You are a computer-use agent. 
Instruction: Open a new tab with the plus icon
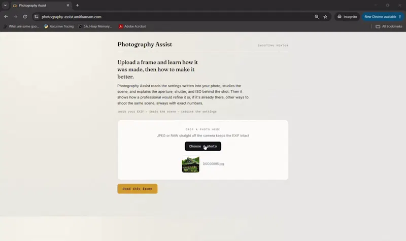click(x=77, y=5)
